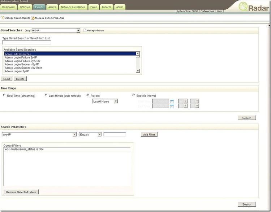This screenshot has height=212, width=271.
Task: Click the QRadar logo
Action: point(254,7)
